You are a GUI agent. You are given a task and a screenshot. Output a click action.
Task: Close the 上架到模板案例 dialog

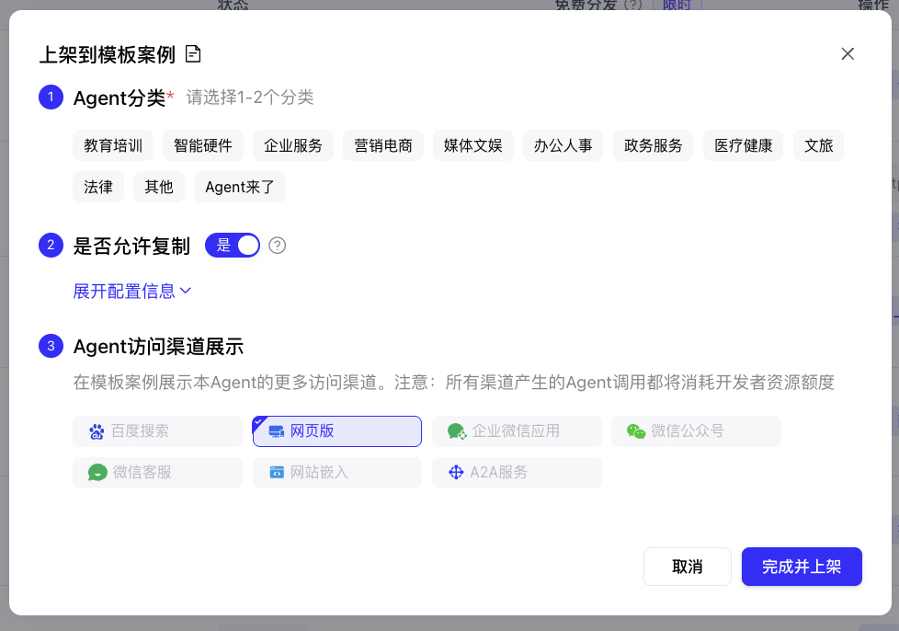coord(847,53)
